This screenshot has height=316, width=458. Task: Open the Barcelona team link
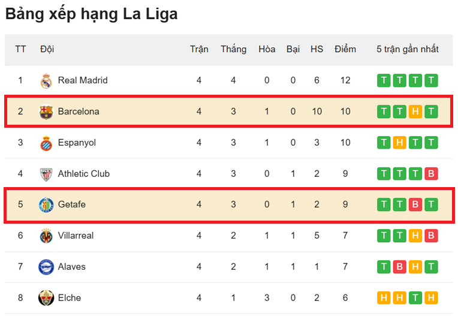[79, 112]
